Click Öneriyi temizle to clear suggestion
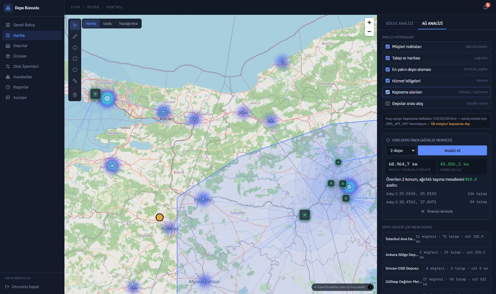Image resolution: width=496 pixels, height=294 pixels. coord(437,211)
